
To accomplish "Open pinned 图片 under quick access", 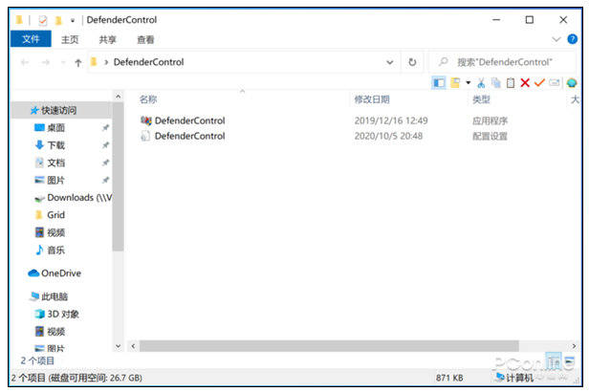I will pyautogui.click(x=56, y=181).
